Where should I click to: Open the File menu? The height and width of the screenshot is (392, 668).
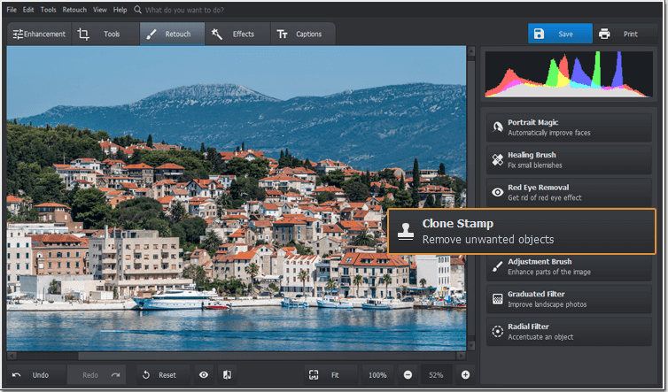point(12,10)
